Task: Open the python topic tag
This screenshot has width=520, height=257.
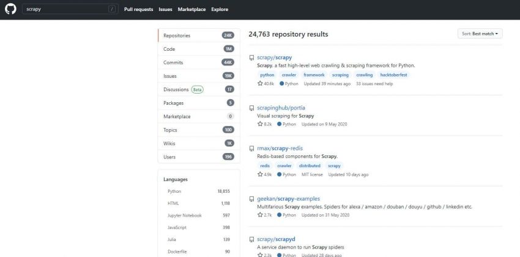Action: (267, 75)
